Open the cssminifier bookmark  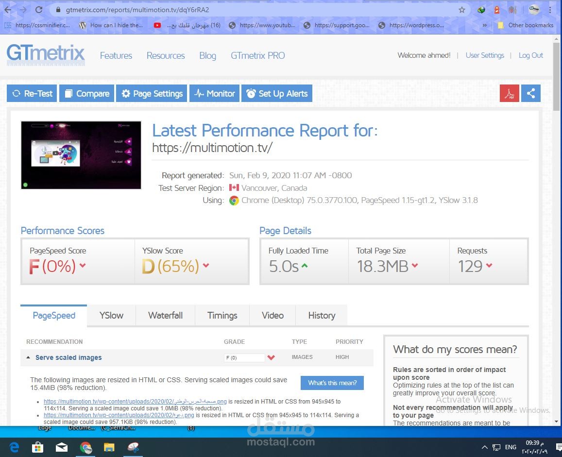pos(38,25)
